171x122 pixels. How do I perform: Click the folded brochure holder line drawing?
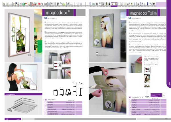pyautogui.click(x=56, y=93)
